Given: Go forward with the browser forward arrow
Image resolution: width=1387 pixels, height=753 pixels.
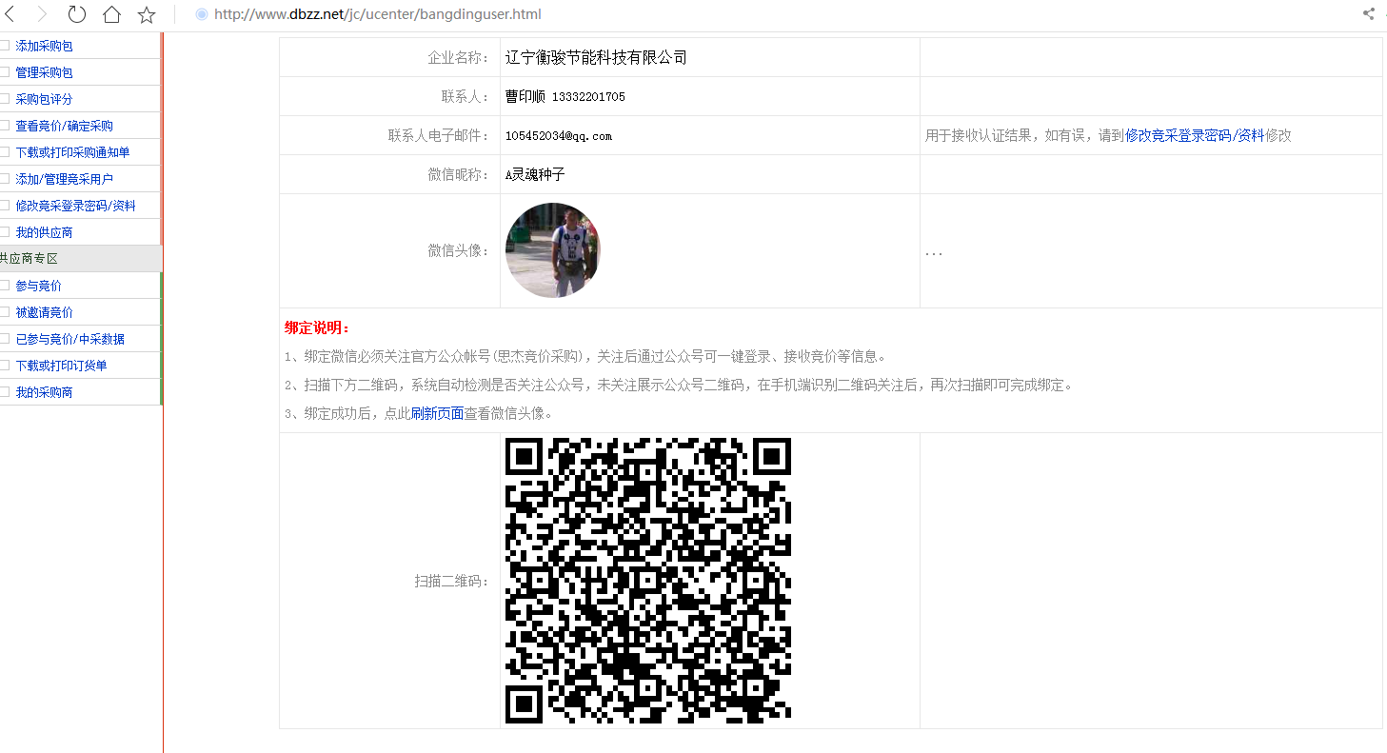Looking at the screenshot, I should 42,14.
